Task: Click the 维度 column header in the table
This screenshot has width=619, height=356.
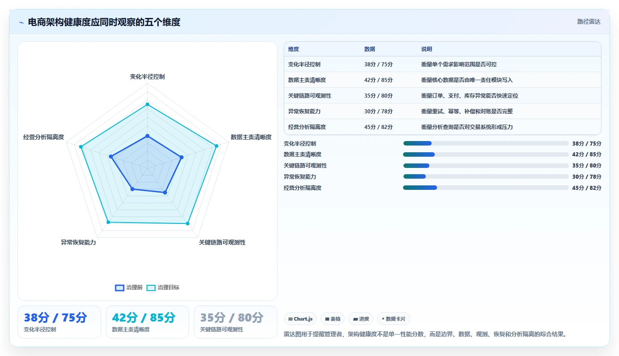Action: pos(294,49)
